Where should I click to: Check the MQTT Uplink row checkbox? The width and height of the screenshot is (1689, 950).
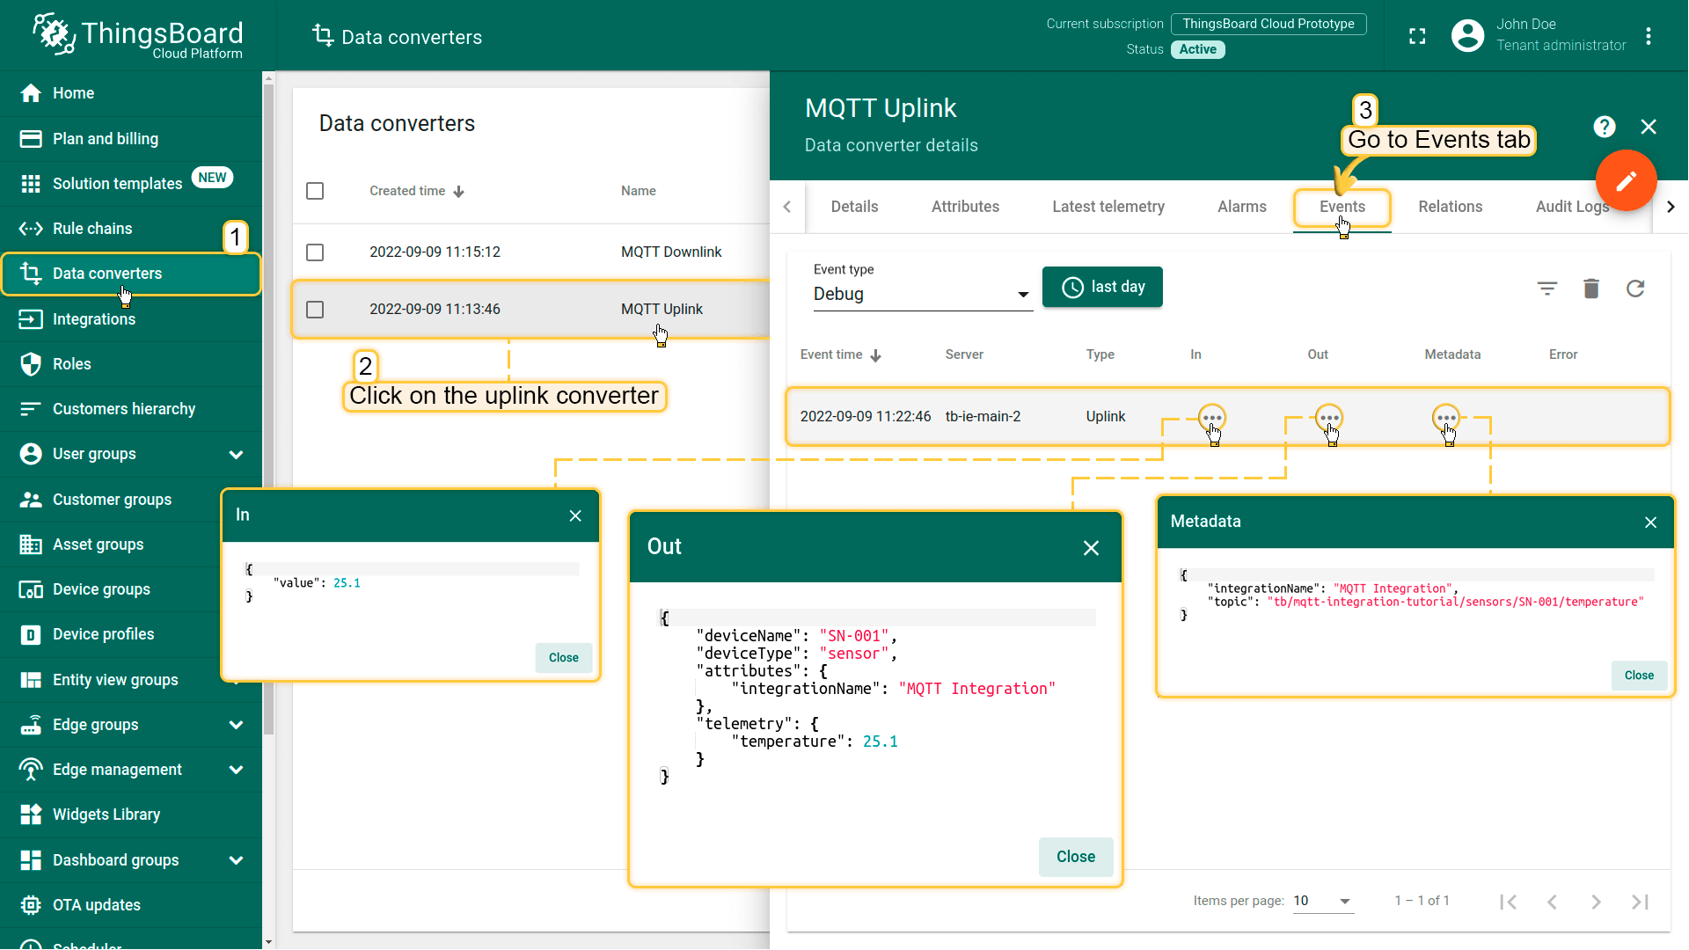[x=315, y=310]
